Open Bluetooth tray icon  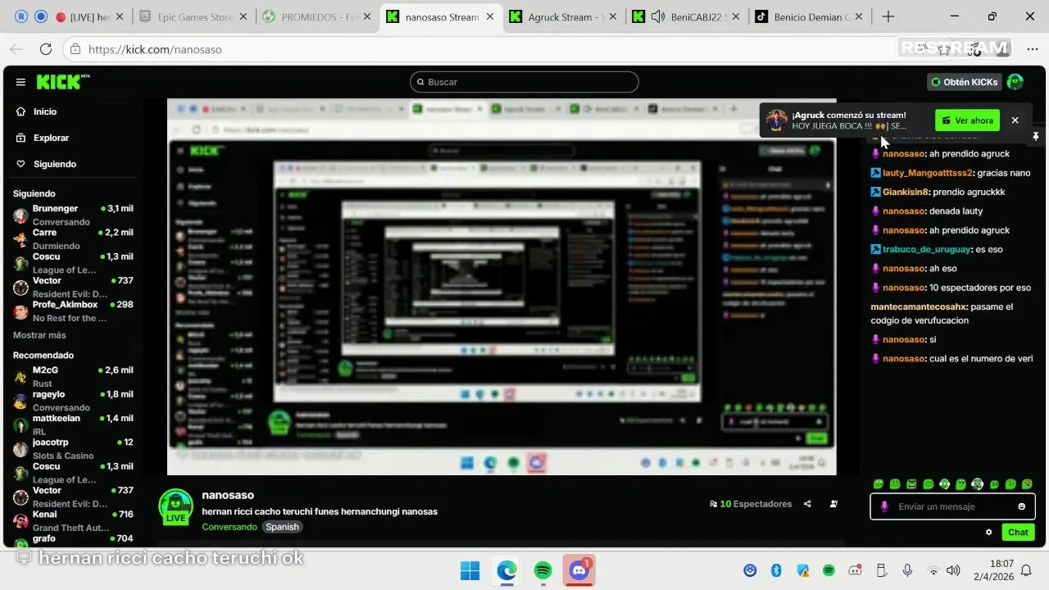tap(776, 570)
